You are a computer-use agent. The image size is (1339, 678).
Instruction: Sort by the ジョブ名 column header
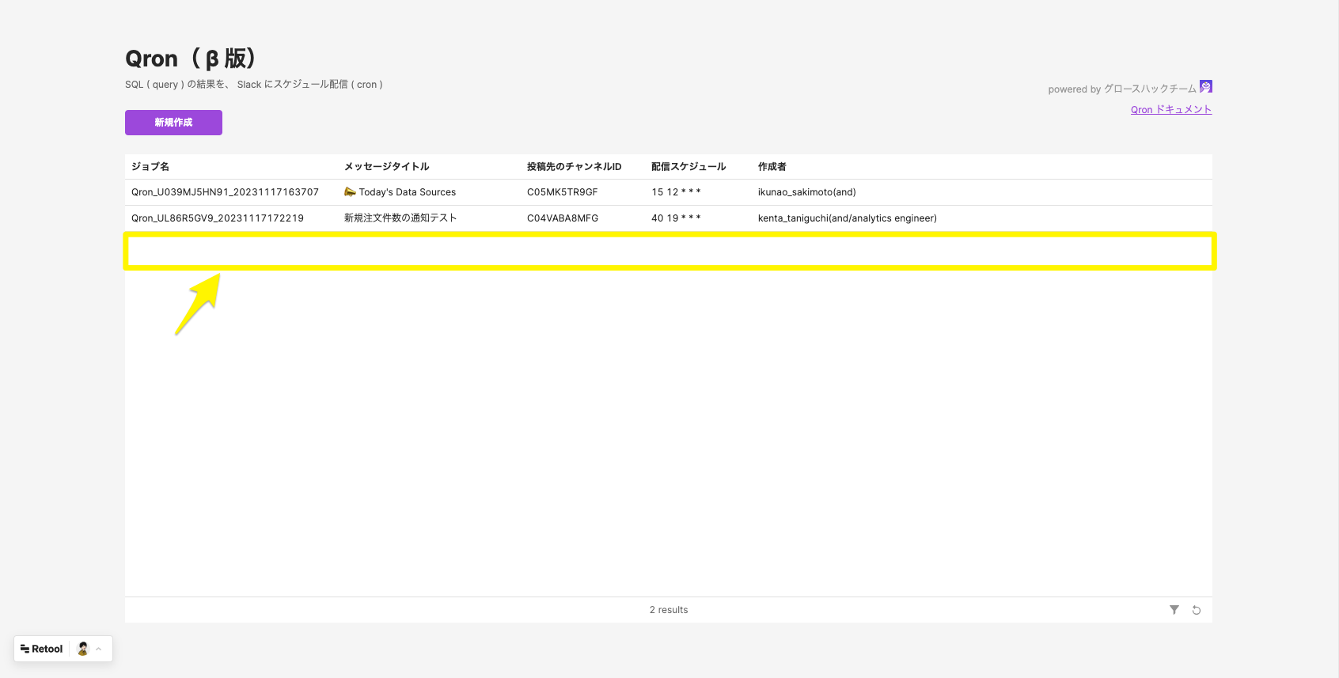150,167
